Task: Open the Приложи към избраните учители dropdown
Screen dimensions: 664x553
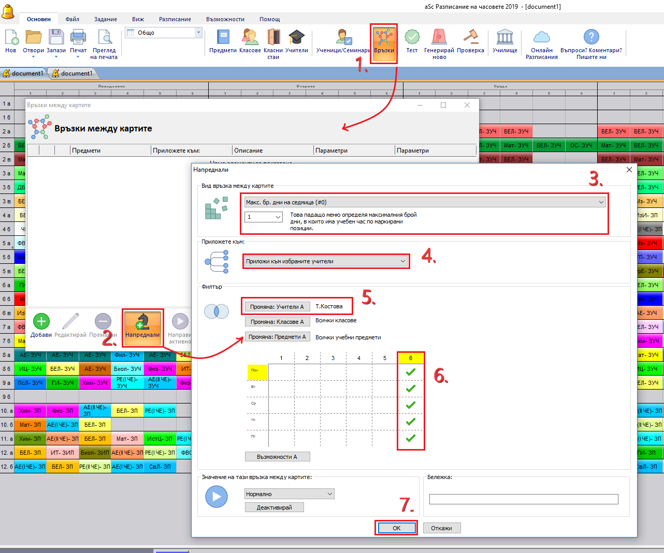Action: click(x=402, y=261)
